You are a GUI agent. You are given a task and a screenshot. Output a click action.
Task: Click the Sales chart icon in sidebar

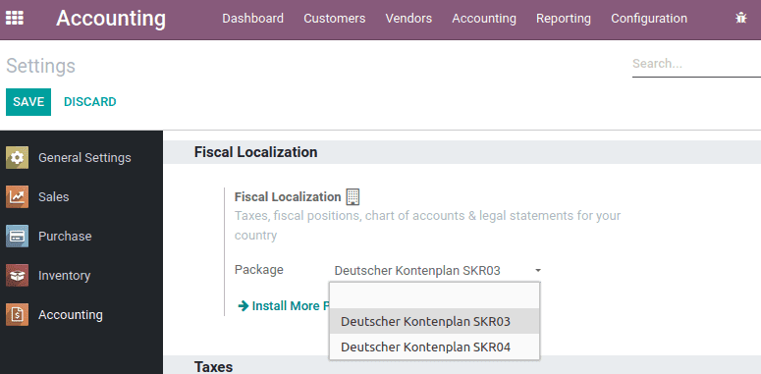click(17, 197)
